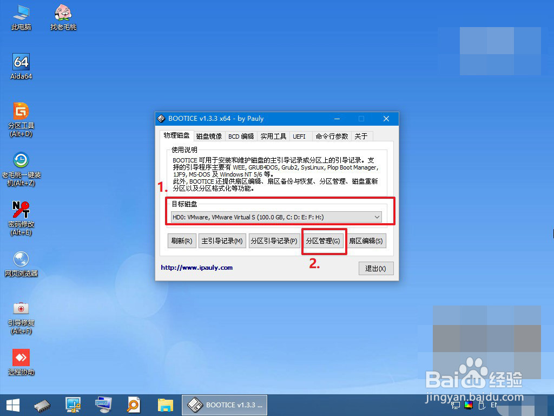This screenshot has height=416, width=554.
Task: Switch to the UEFI tab
Action: (299, 136)
